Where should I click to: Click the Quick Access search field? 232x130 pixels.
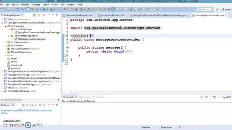(x=204, y=9)
